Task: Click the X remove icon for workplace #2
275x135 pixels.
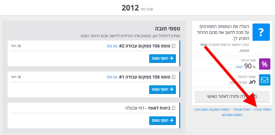Action: [19, 46]
